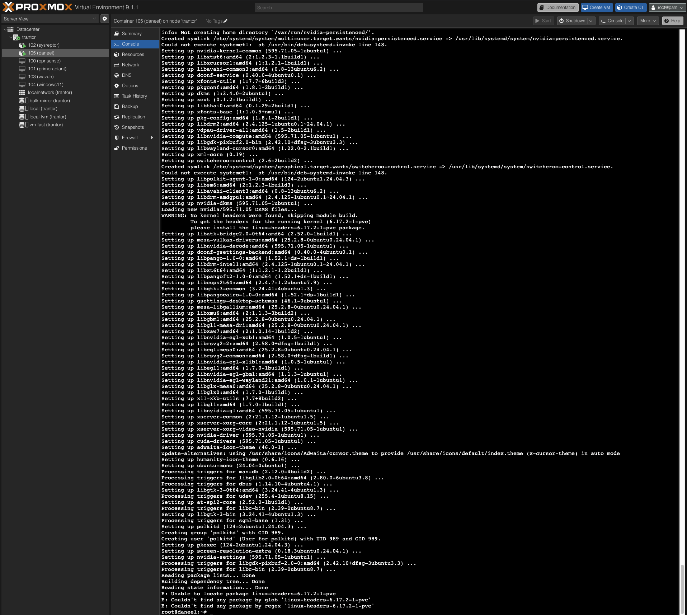Click the 102 (sysreptor) container icon
687x615 pixels.
(x=22, y=45)
